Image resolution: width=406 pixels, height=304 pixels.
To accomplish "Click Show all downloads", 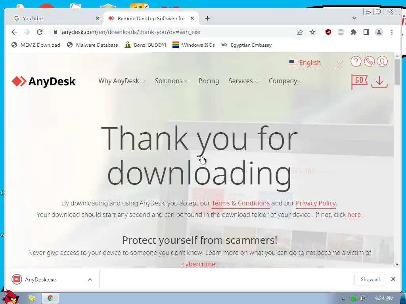I will point(370,279).
